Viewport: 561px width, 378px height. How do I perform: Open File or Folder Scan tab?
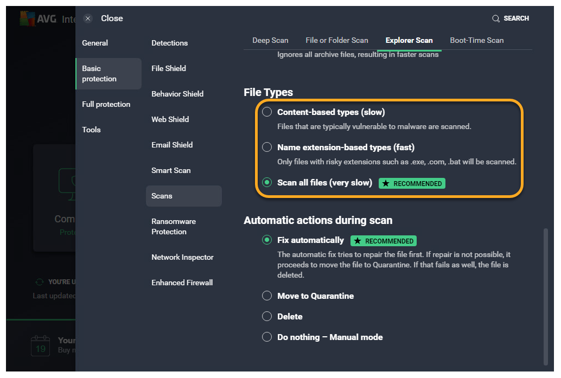(x=336, y=40)
